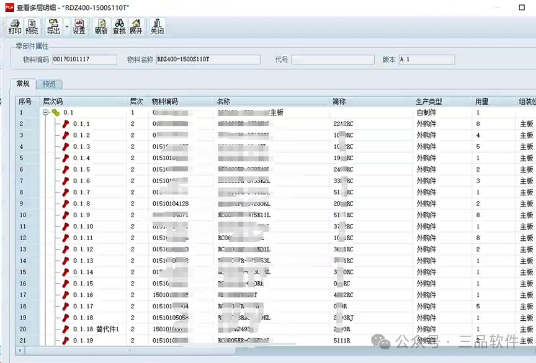Click the 生产类型 column header
The height and width of the screenshot is (363, 536).
tap(429, 101)
